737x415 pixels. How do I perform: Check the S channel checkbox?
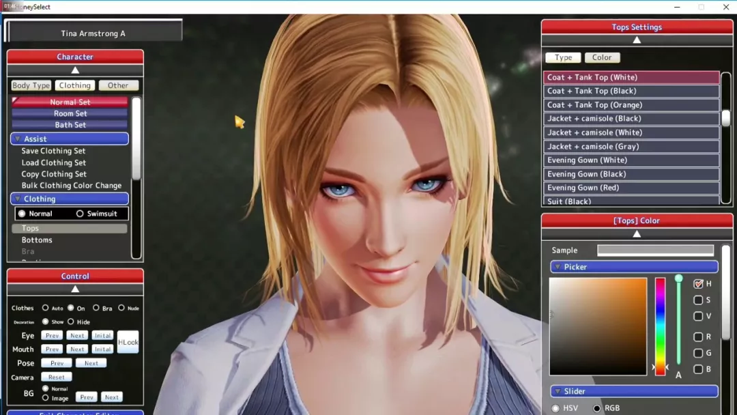pos(698,300)
